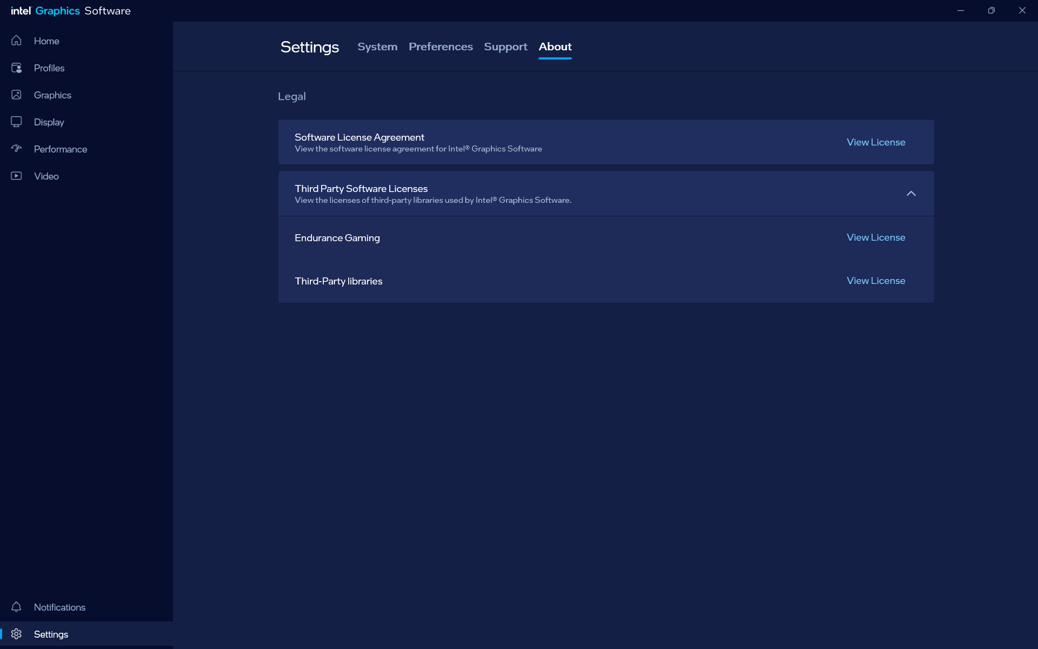Collapse the Third Party Software Licenses section
The image size is (1038, 649).
[911, 194]
